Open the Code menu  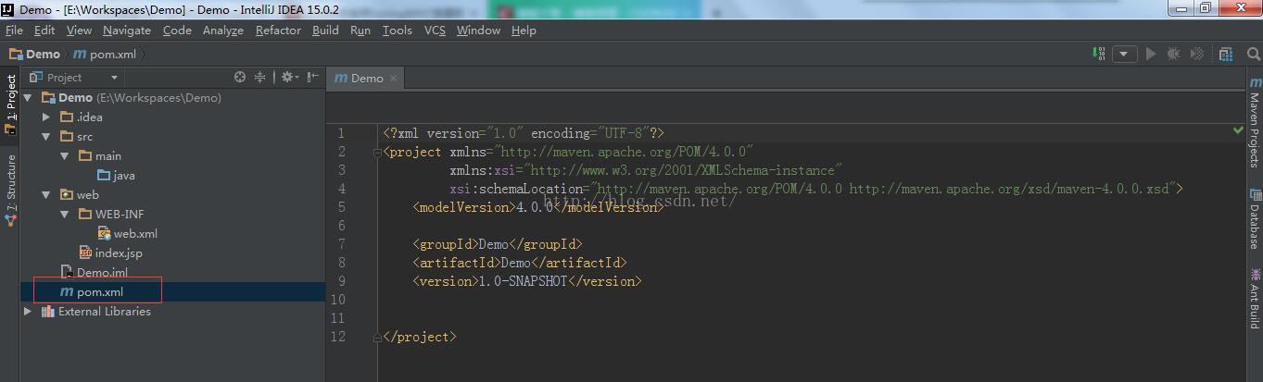(x=177, y=30)
